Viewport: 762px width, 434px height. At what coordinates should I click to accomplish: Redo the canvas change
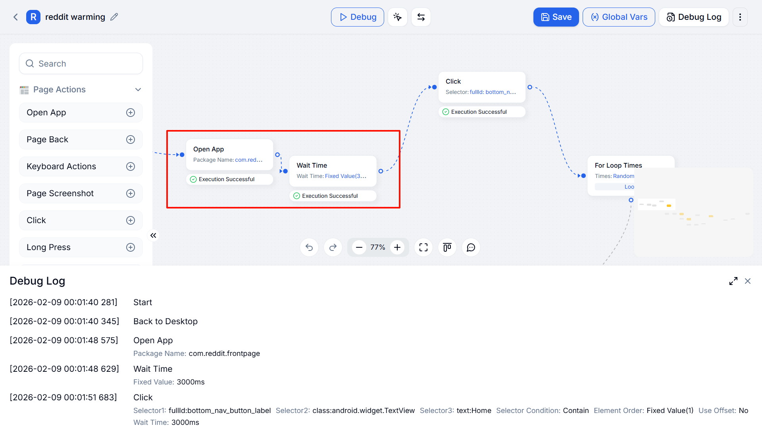click(x=333, y=247)
